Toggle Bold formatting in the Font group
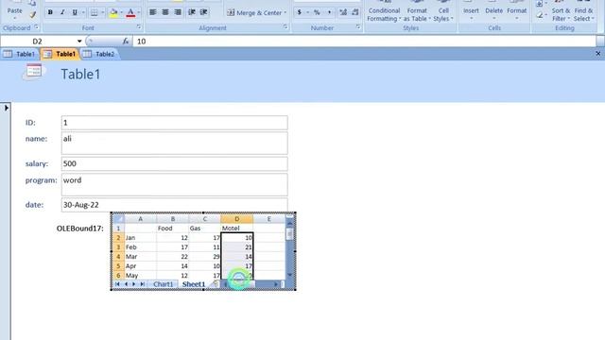The height and width of the screenshot is (340, 605). click(50, 12)
